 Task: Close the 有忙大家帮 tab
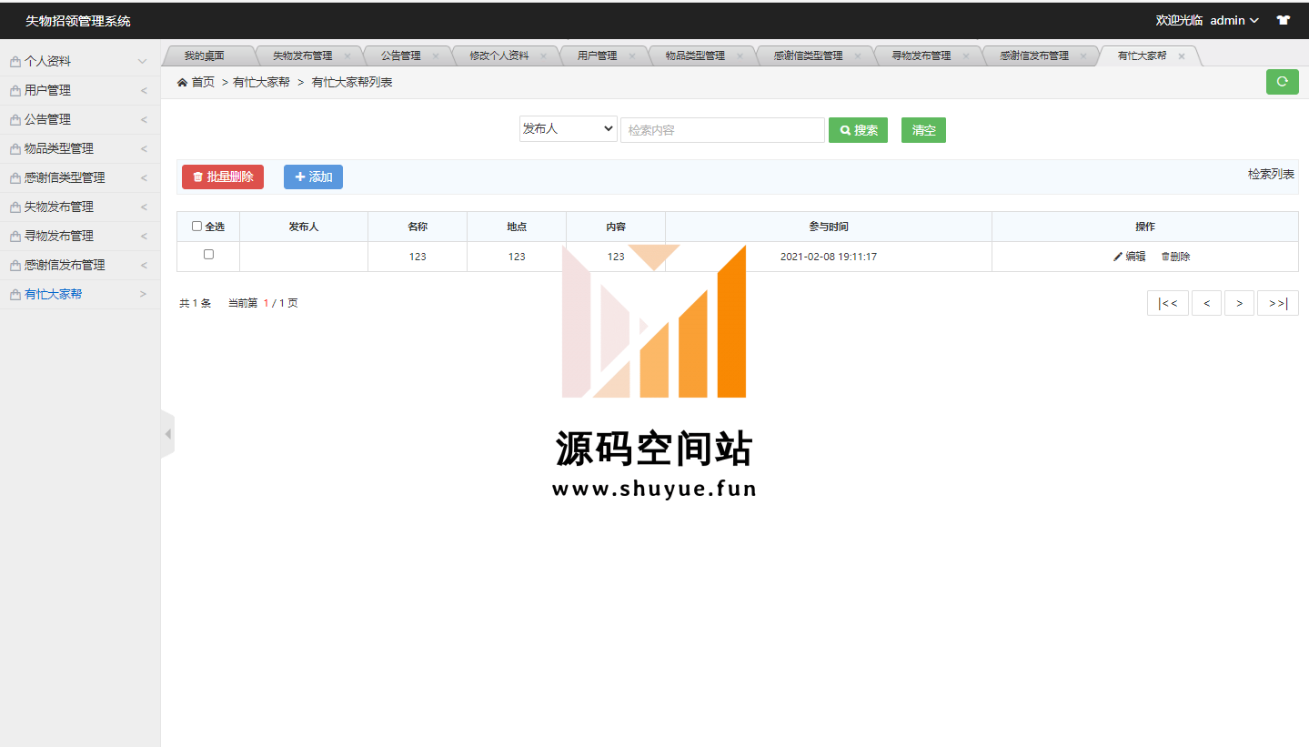click(1182, 56)
